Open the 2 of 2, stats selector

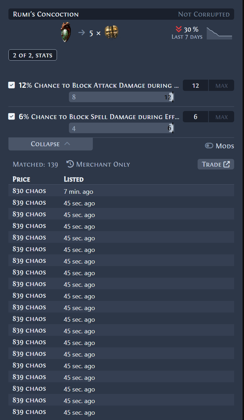pos(33,55)
